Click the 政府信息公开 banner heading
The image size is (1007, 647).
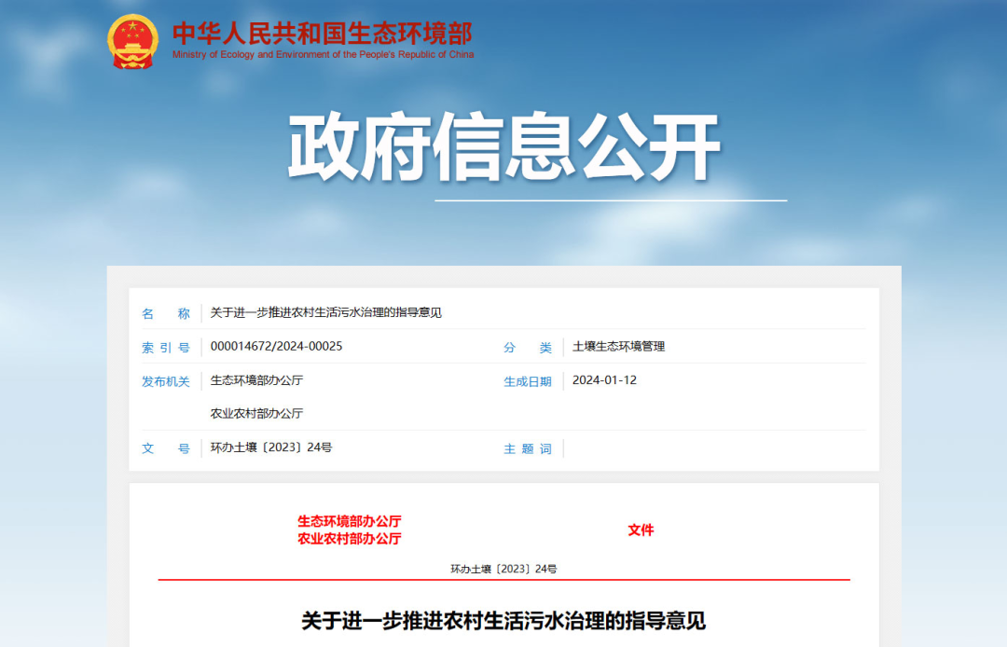(x=504, y=147)
